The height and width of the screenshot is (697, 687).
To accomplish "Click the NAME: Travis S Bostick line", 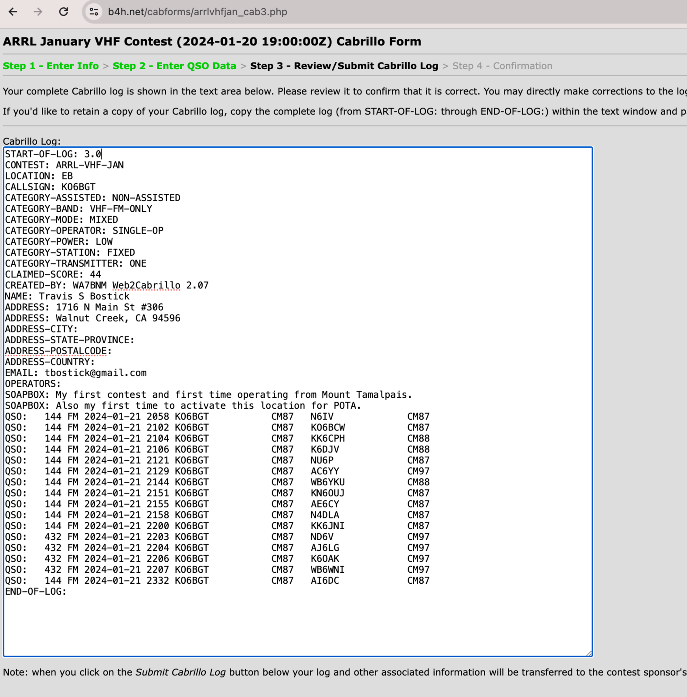I will (x=67, y=296).
